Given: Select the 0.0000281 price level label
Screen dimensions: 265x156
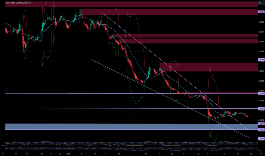Looking at the screenshot, I should pos(261,124).
